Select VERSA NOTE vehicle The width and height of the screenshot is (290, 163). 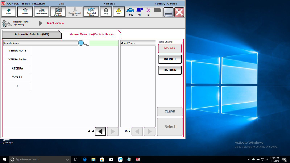17,51
